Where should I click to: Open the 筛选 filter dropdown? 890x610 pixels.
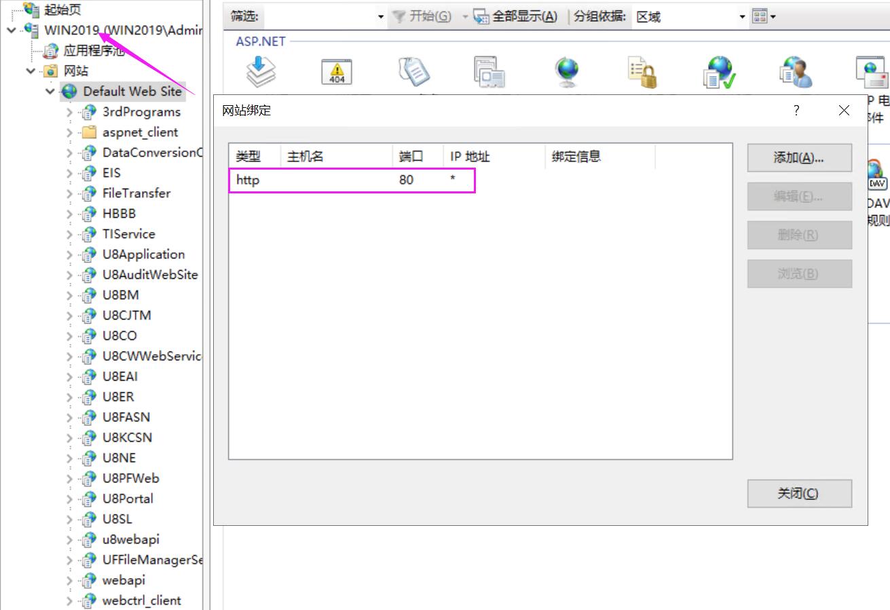(381, 17)
